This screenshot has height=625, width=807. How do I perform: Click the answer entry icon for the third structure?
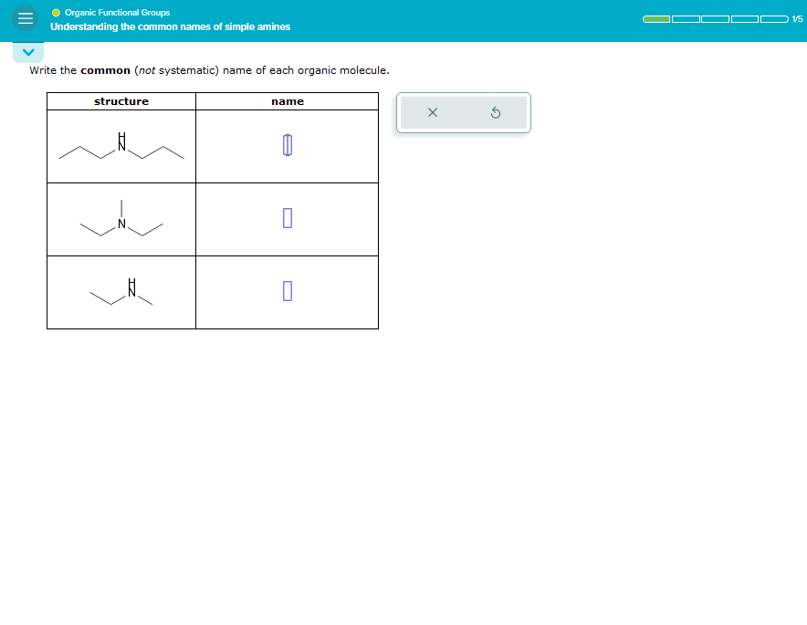point(287,290)
